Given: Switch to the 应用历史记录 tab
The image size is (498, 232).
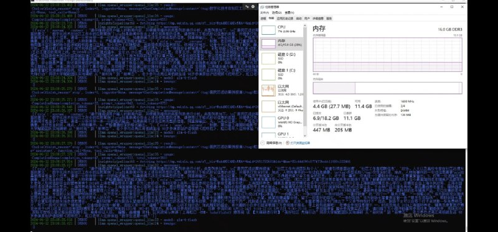Looking at the screenshot, I should click(284, 19).
